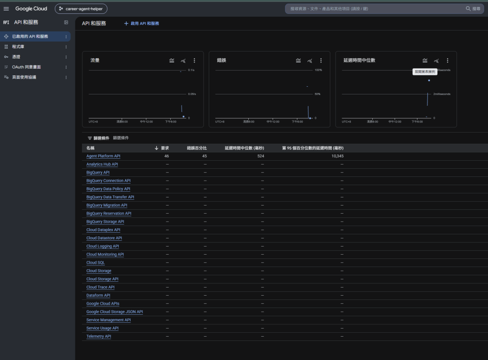Toggle chart legend on the 流量 chart
488x360 pixels.
(172, 61)
